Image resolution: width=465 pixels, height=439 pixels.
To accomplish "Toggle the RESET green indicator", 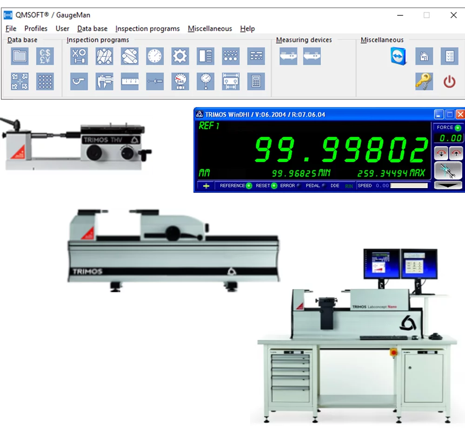I will click(274, 186).
